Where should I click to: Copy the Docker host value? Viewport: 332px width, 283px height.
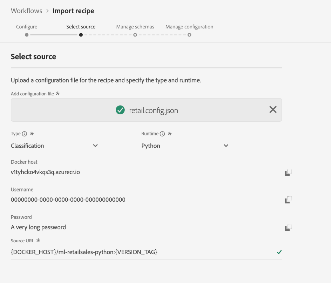[288, 172]
